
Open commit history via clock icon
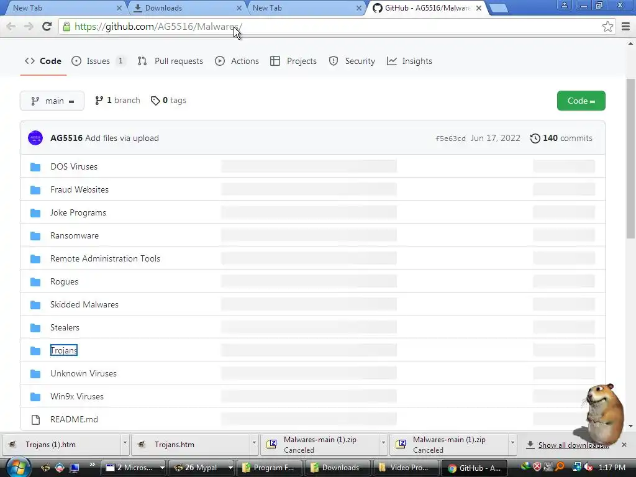[535, 139]
